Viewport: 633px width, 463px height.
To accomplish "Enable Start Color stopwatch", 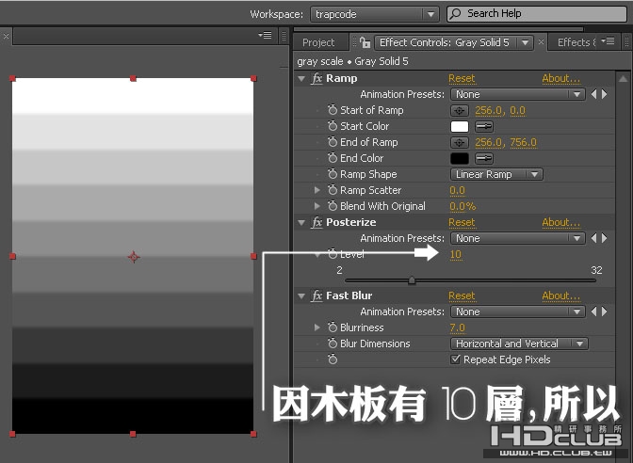I will [x=333, y=126].
